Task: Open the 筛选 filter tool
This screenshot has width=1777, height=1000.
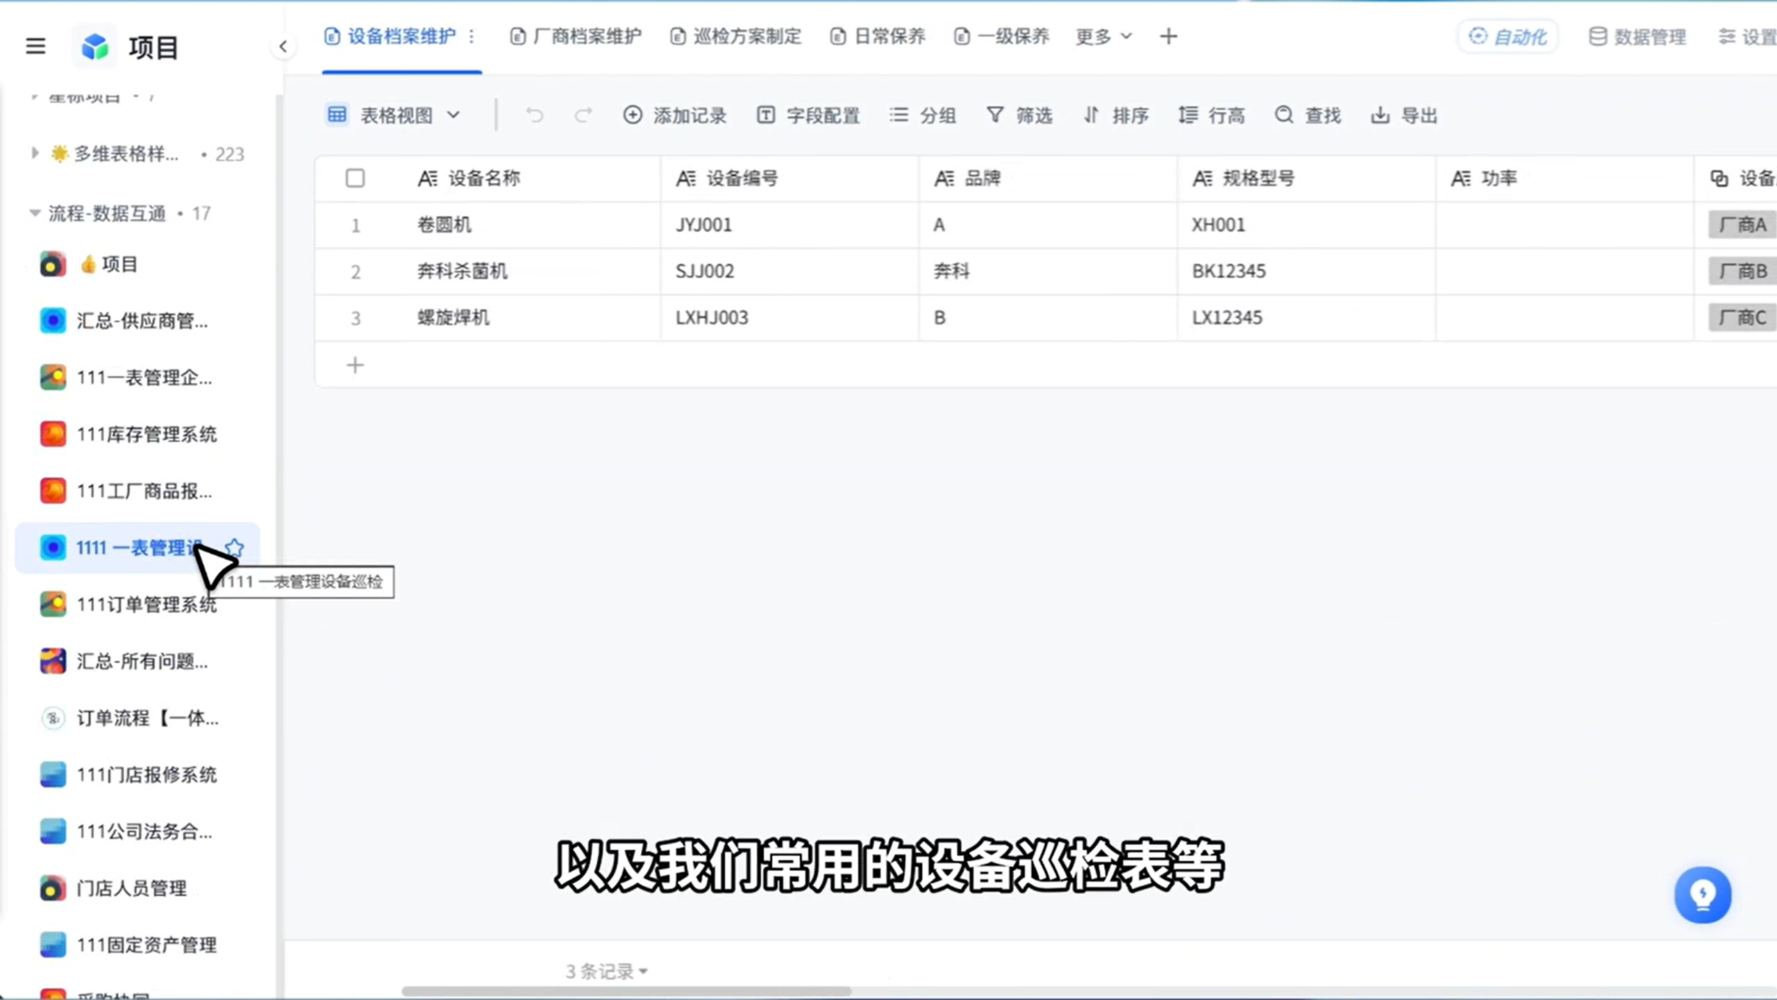Action: pyautogui.click(x=1019, y=115)
